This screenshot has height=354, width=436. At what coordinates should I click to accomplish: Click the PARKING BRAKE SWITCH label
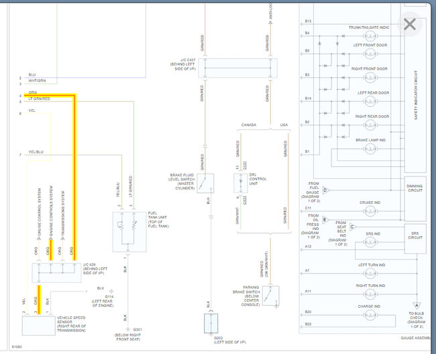[246, 296]
